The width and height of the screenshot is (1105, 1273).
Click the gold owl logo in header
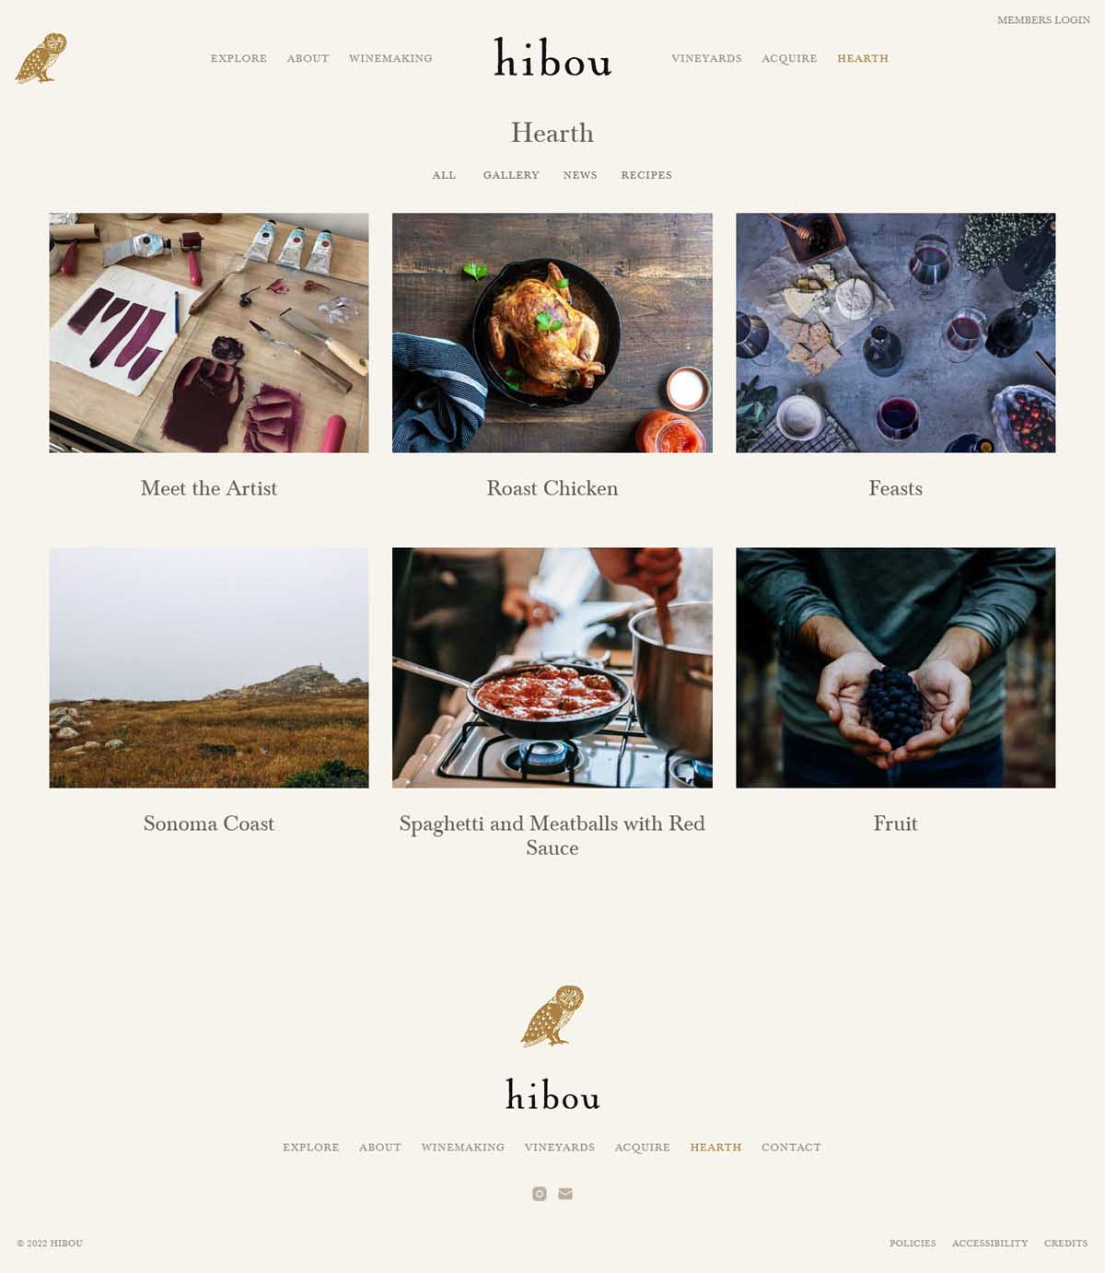[x=41, y=58]
